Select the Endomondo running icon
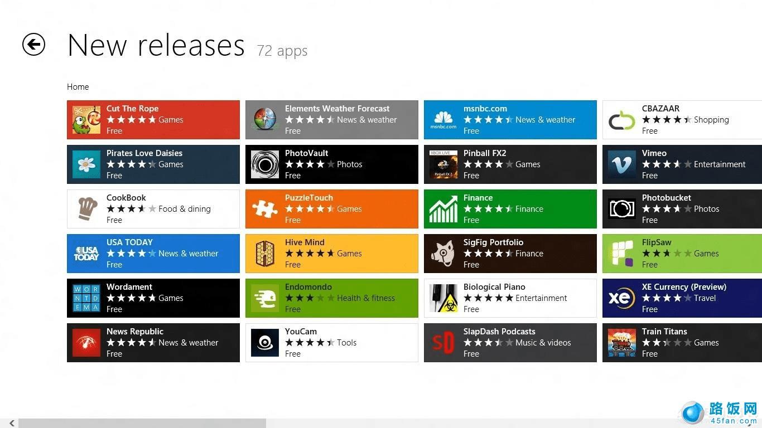This screenshot has height=428, width=762. pos(265,298)
